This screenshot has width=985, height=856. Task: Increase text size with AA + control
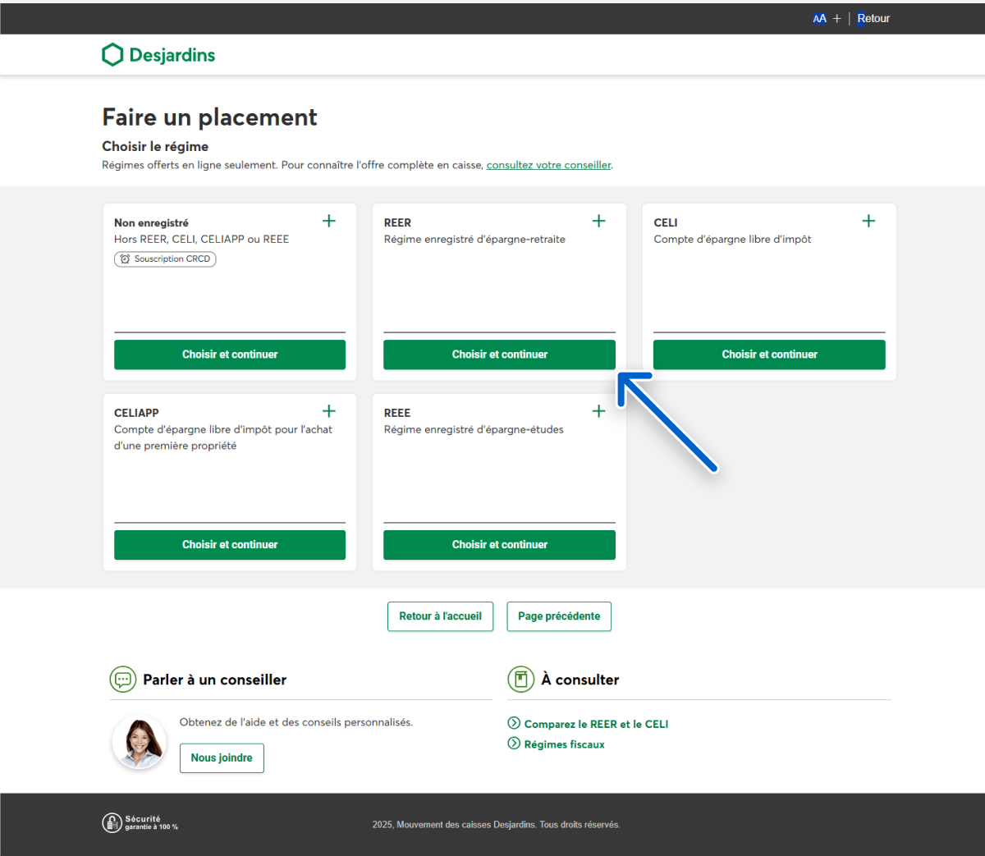(x=827, y=18)
